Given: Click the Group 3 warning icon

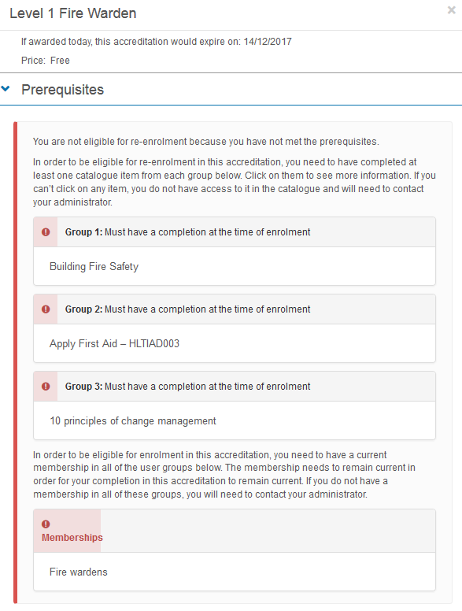Looking at the screenshot, I should click(x=46, y=387).
